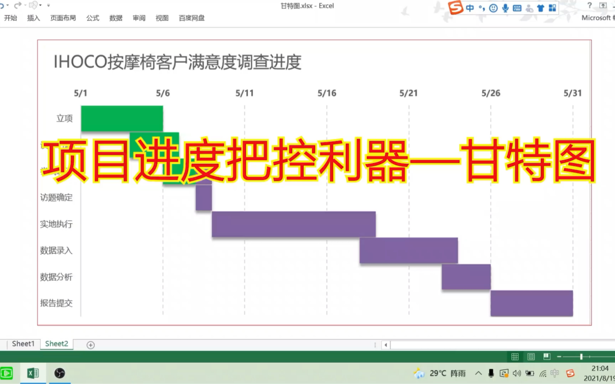
Task: Open OBS Studio from taskbar
Action: click(60, 373)
